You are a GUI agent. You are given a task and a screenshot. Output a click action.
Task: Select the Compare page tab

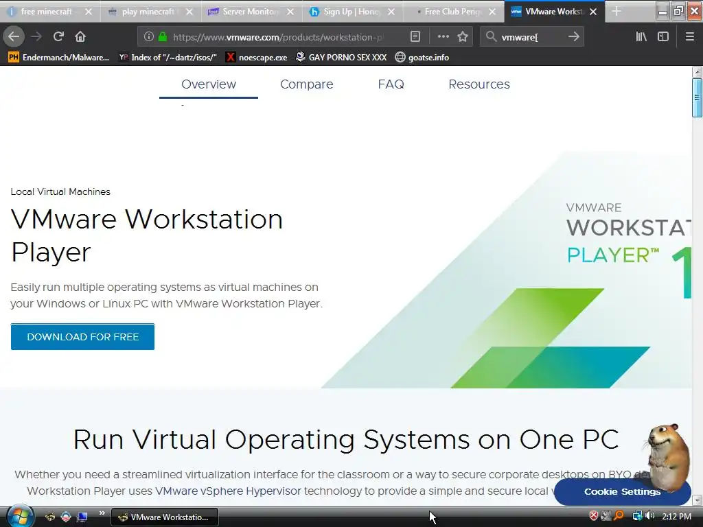(307, 84)
